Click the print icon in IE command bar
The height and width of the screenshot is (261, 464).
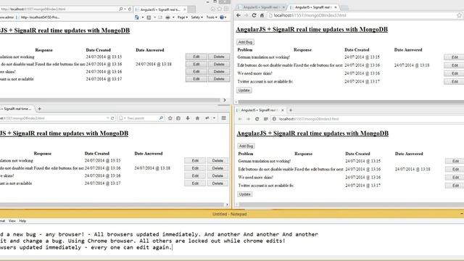tap(167, 17)
